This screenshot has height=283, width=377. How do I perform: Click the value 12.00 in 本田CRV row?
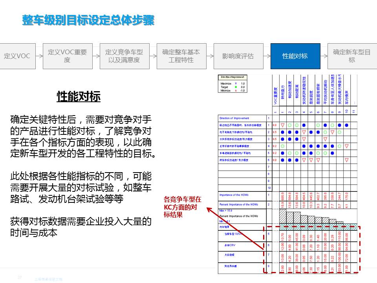[282, 247]
